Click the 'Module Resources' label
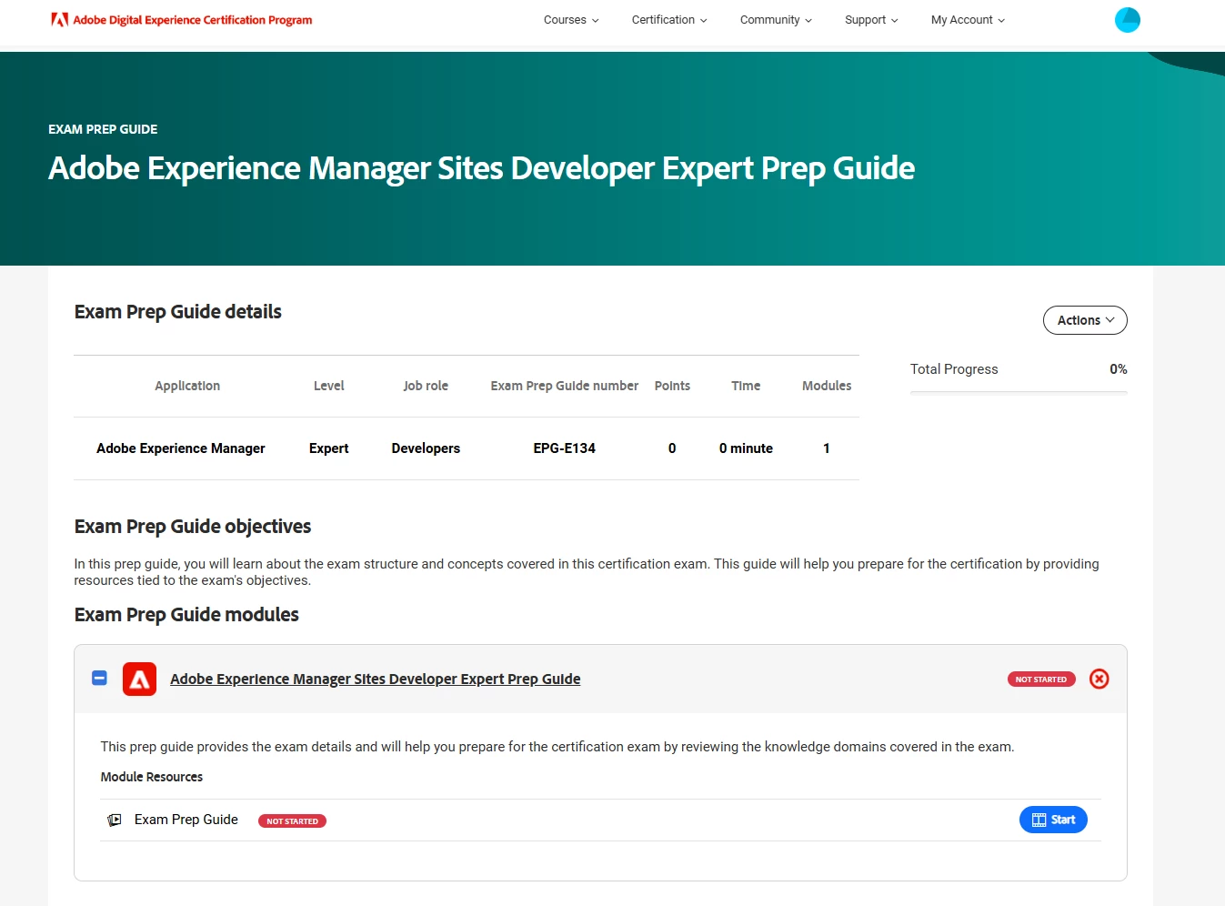Image resolution: width=1225 pixels, height=906 pixels. pyautogui.click(x=152, y=777)
